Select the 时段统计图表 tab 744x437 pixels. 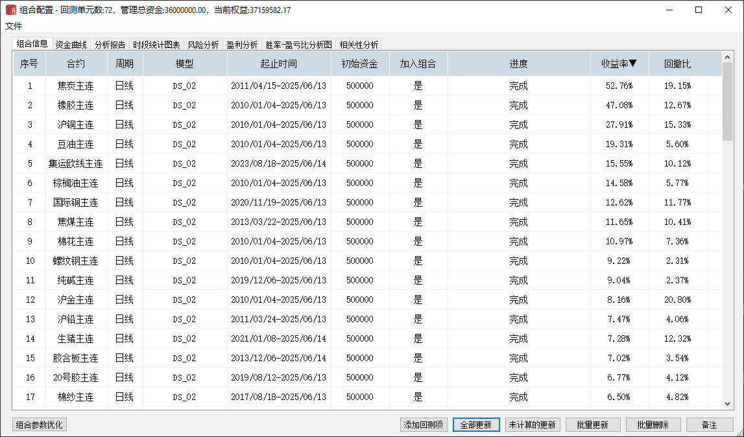pyautogui.click(x=156, y=45)
